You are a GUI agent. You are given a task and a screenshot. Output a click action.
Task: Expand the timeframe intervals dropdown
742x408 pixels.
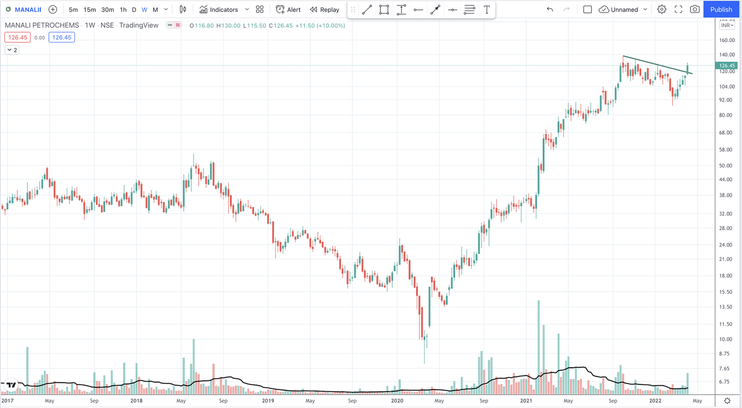[166, 9]
